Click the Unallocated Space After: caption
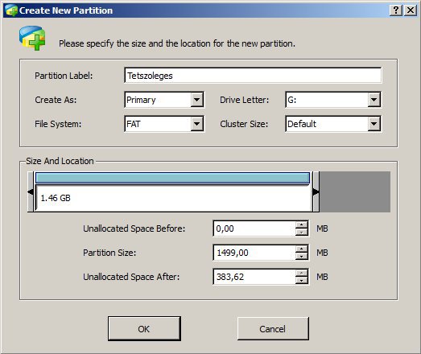Screen dimensions: 421x354 tap(131, 277)
